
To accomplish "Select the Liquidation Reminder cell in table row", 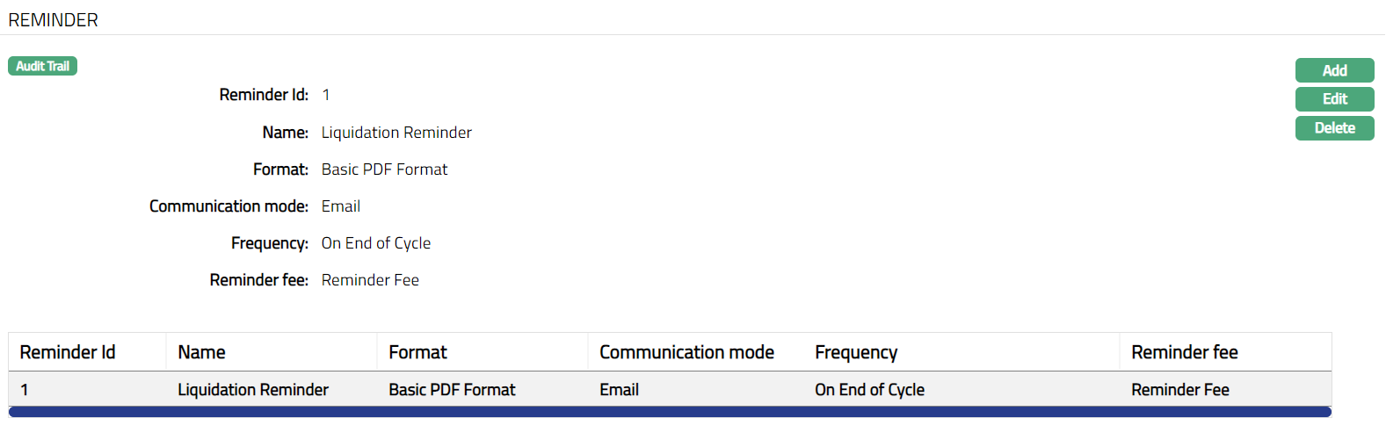I will tap(253, 390).
